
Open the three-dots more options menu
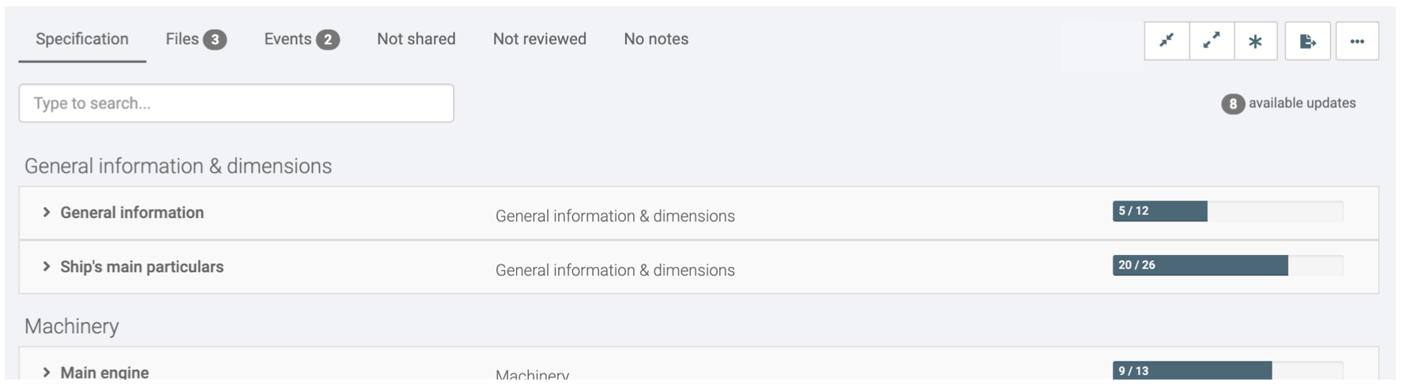click(x=1357, y=41)
